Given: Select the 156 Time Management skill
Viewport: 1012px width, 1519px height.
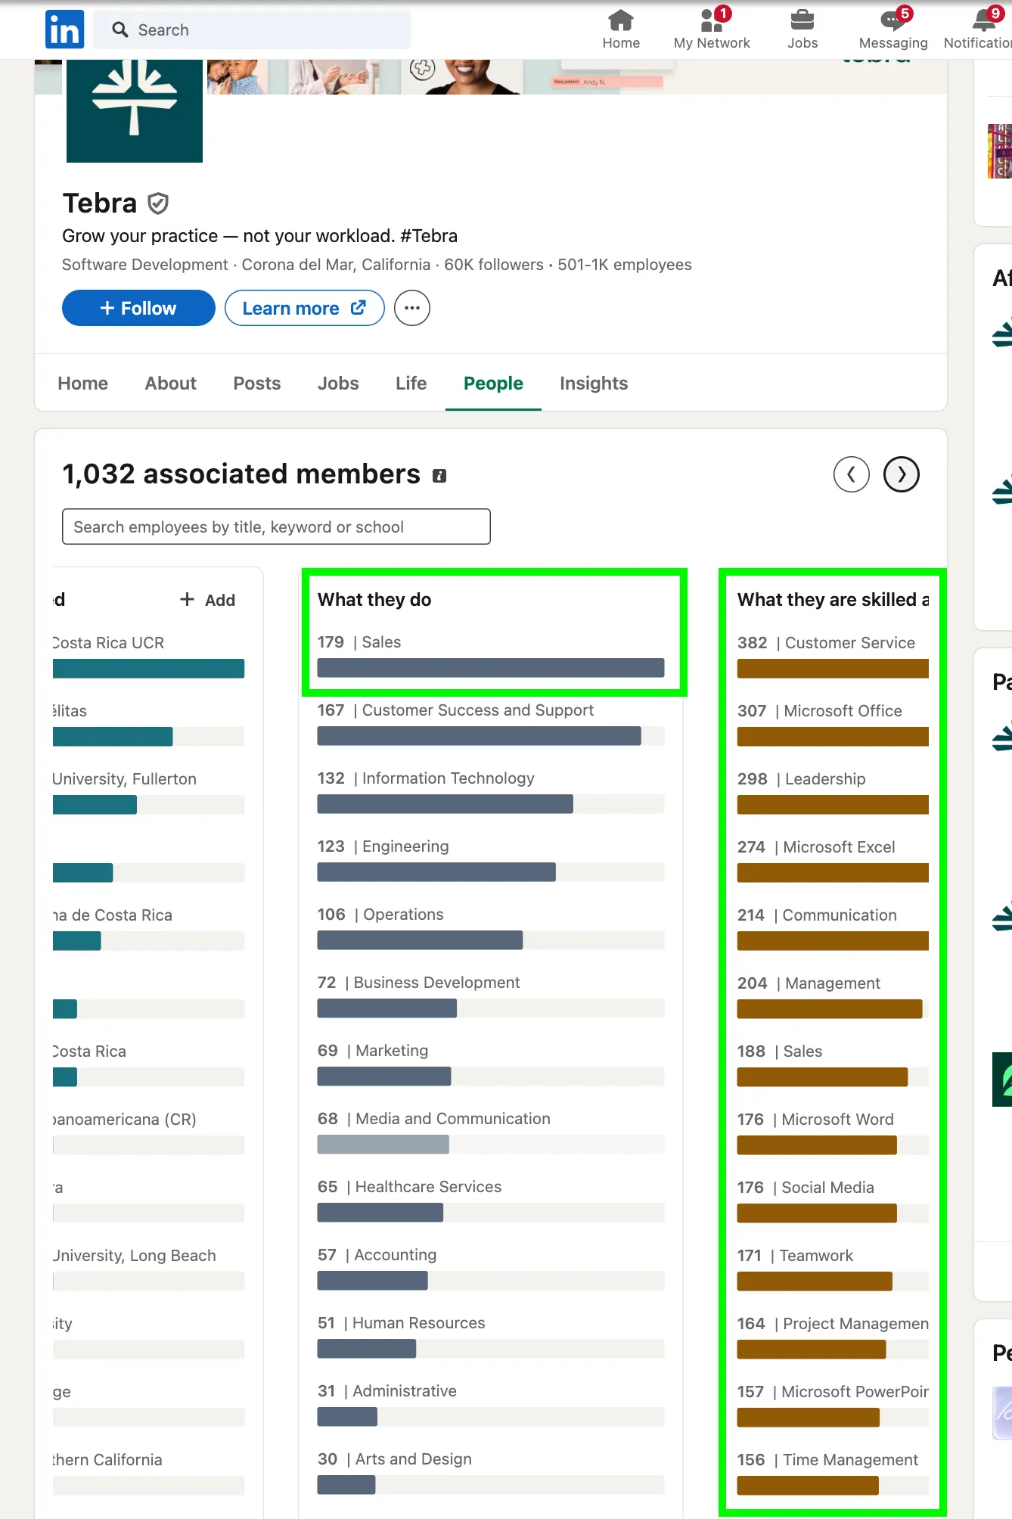Looking at the screenshot, I should [x=833, y=1472].
